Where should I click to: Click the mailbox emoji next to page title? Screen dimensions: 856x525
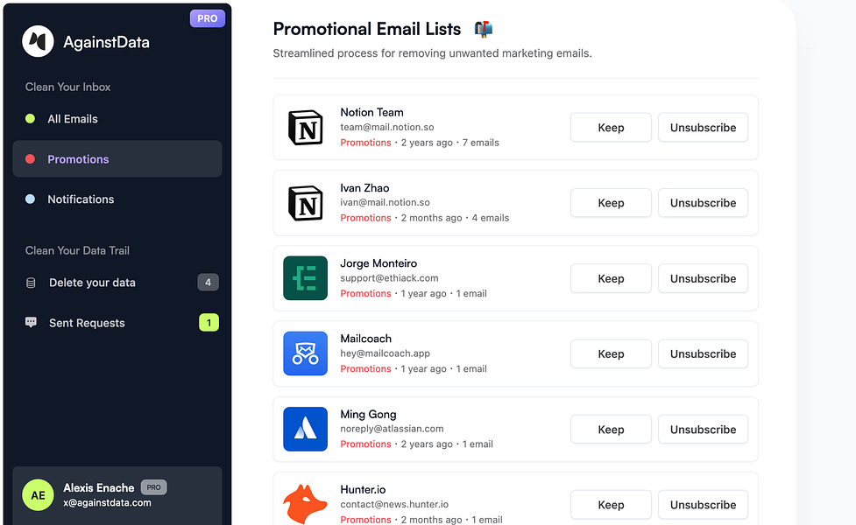[x=483, y=29]
